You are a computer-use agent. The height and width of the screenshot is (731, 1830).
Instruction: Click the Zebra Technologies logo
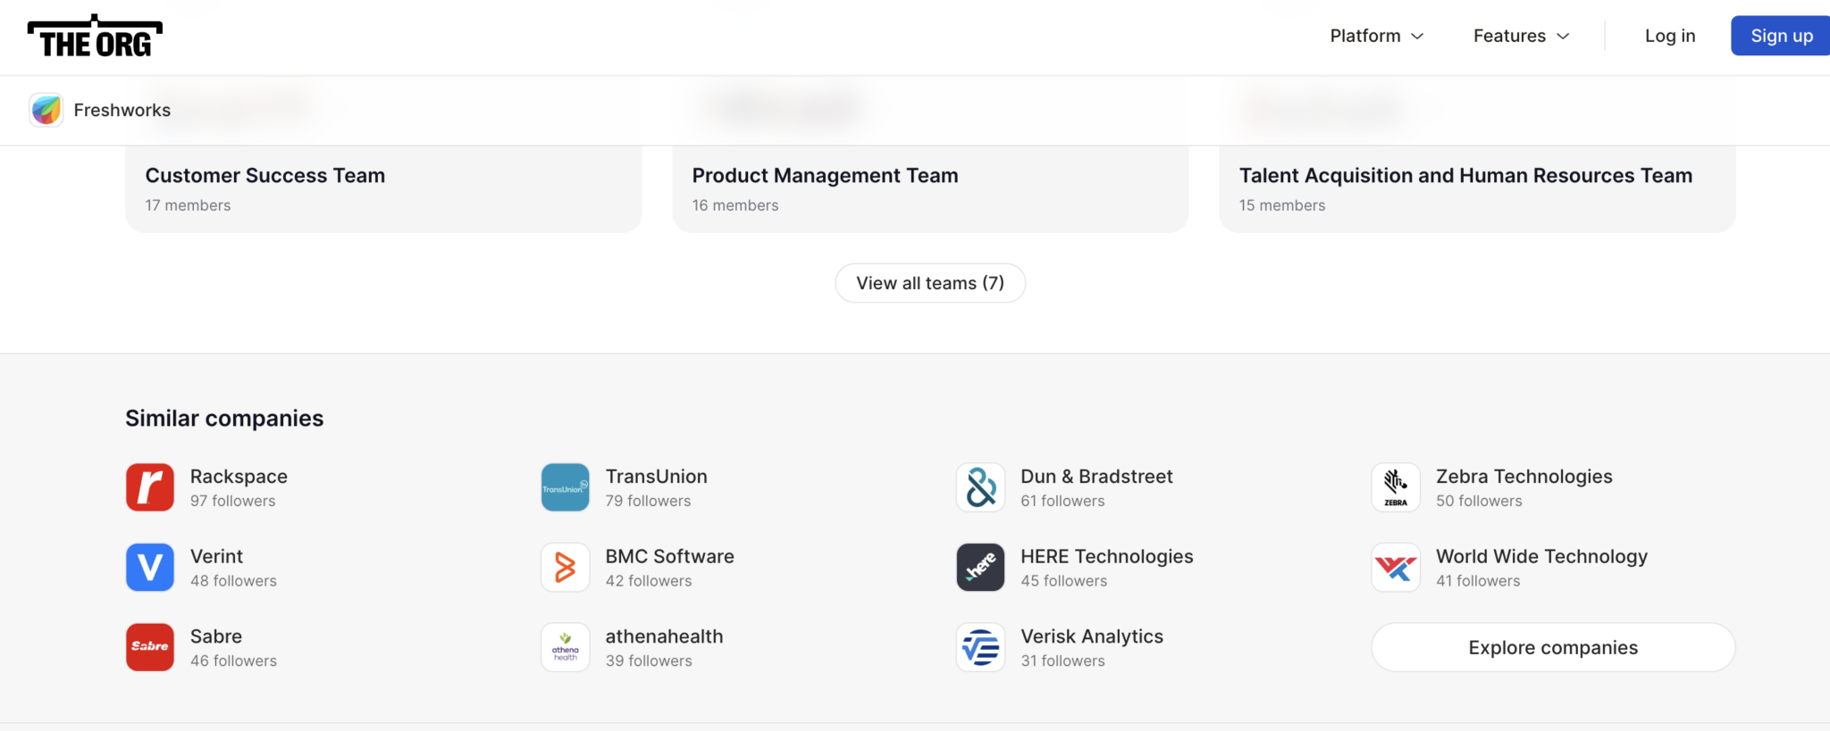click(1395, 487)
